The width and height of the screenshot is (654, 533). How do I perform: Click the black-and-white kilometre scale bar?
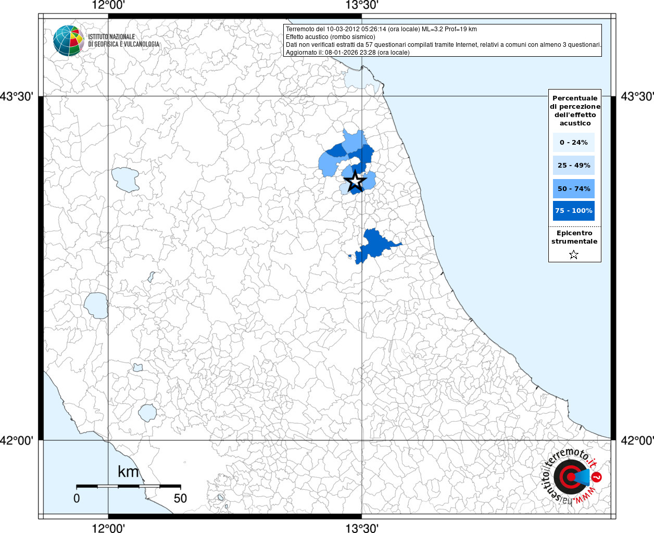coord(129,486)
